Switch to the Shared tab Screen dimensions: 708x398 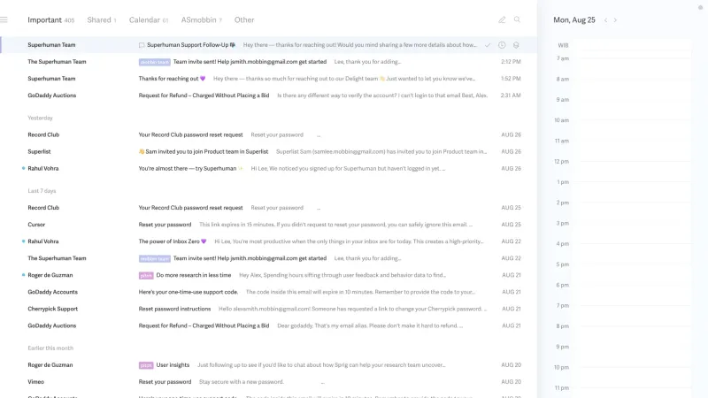click(102, 19)
